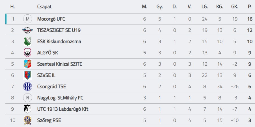Click the GK. goal difference column header

click(x=235, y=7)
